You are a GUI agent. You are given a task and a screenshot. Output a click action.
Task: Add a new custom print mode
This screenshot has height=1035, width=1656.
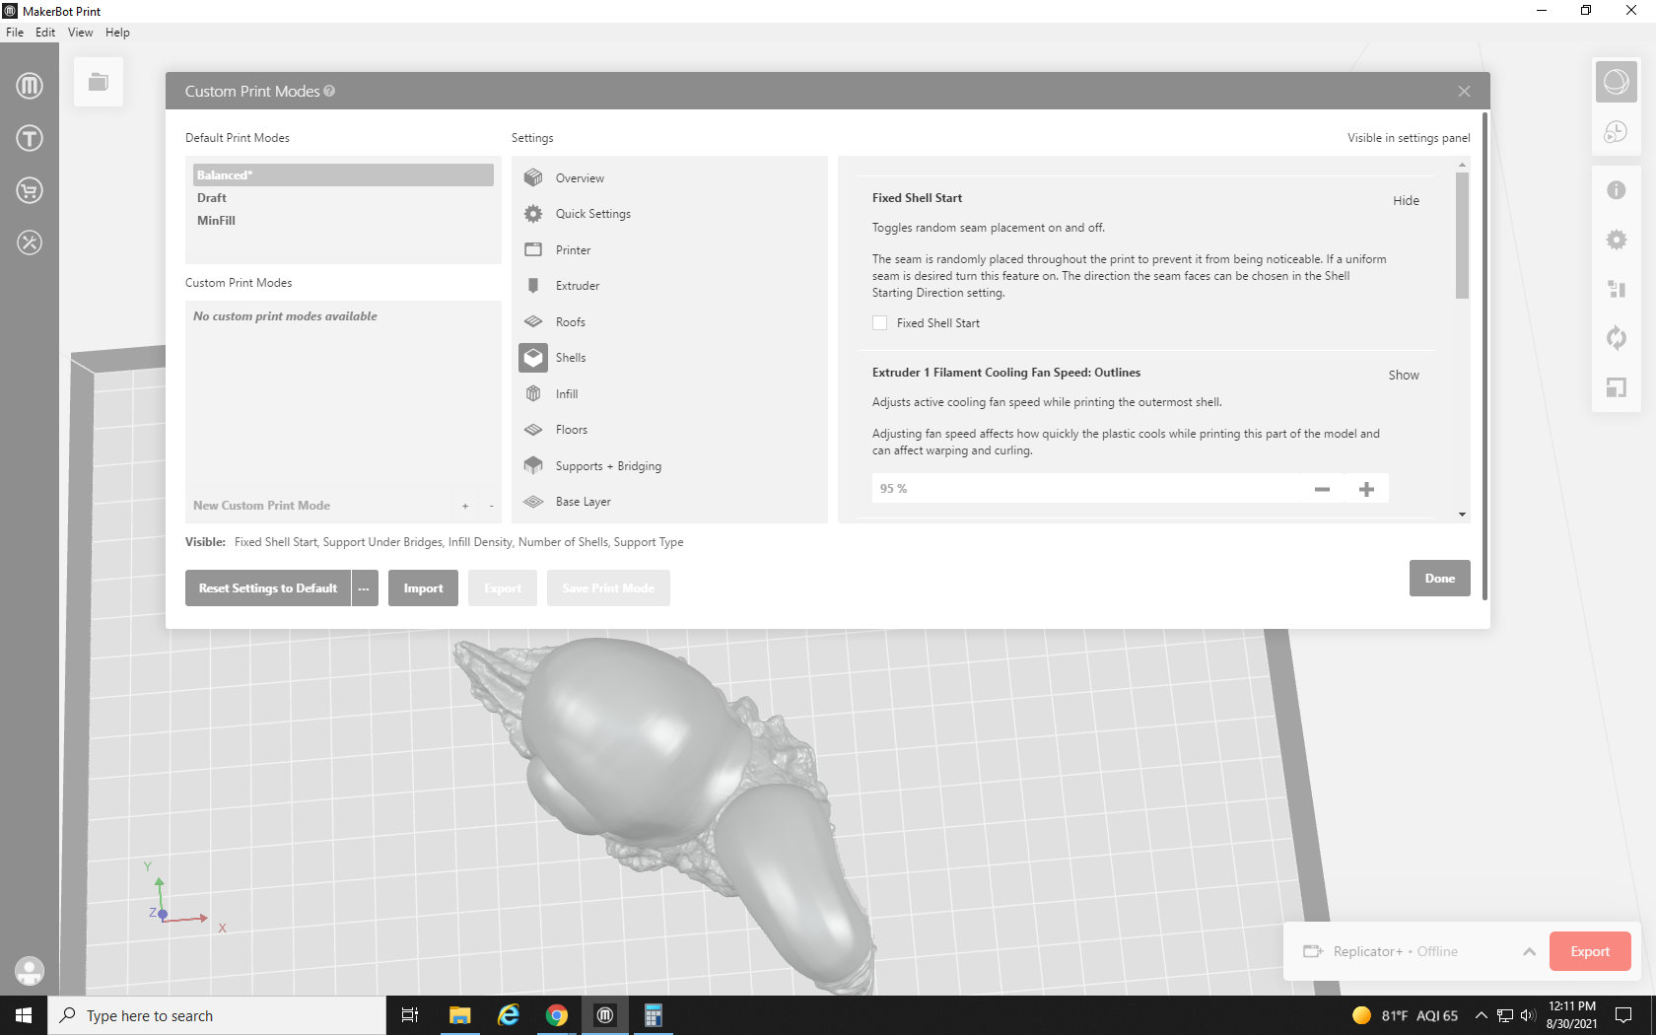click(465, 506)
